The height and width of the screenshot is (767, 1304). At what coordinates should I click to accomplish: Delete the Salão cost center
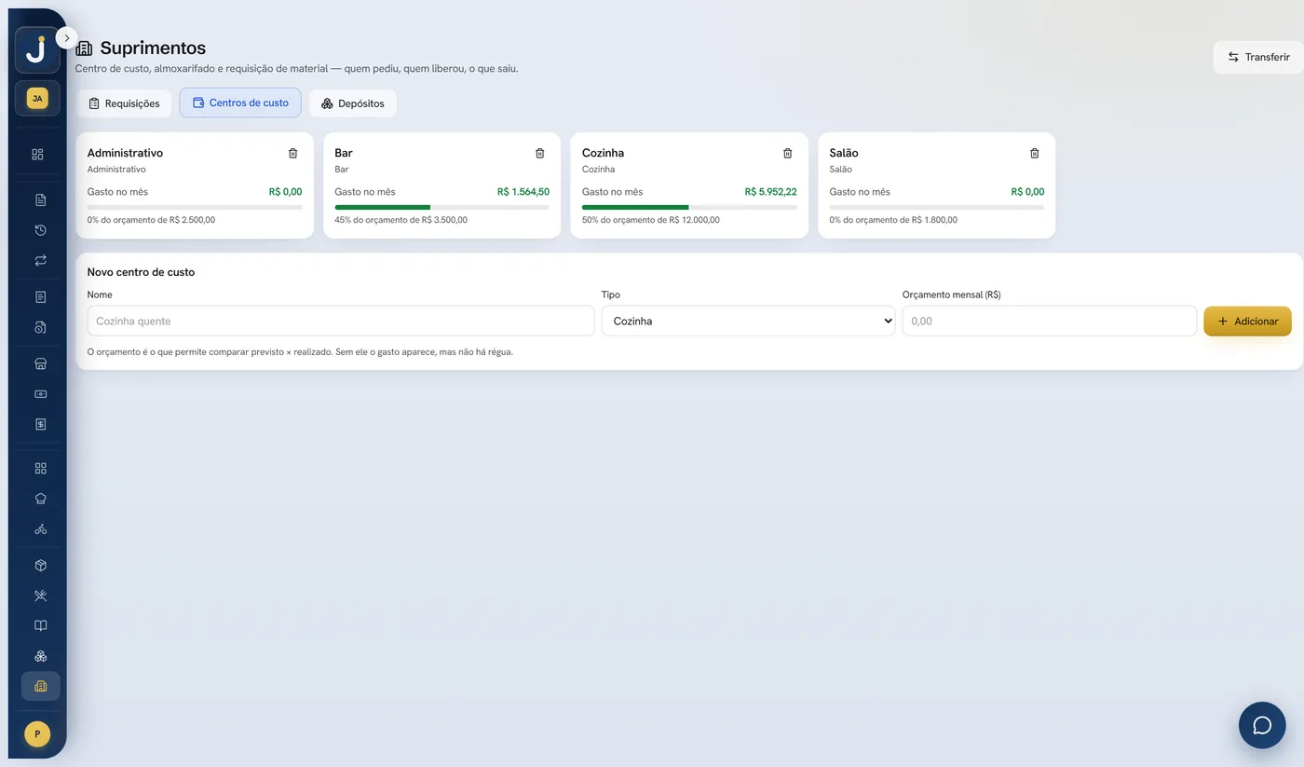(1034, 153)
